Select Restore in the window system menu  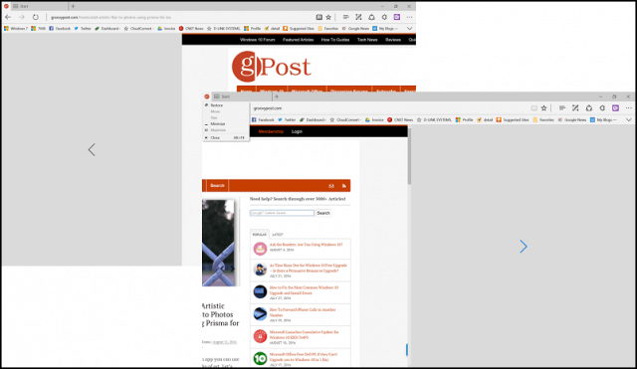pos(217,105)
